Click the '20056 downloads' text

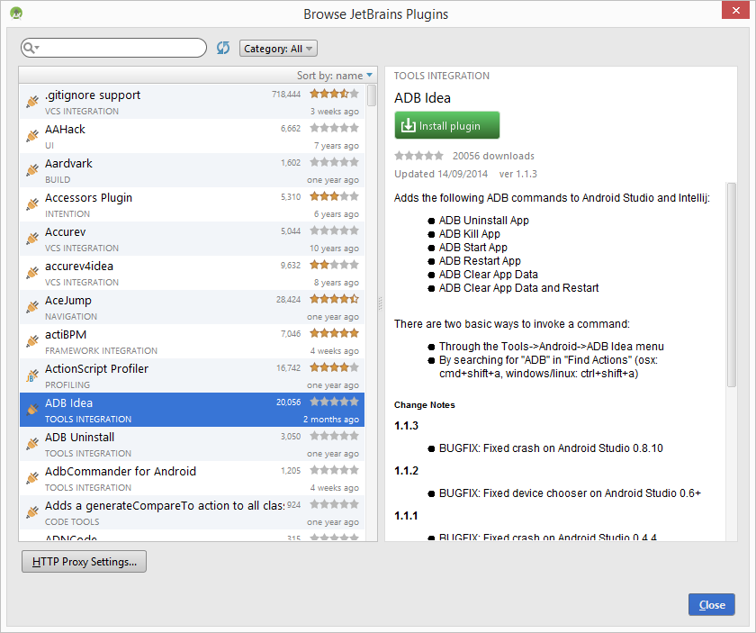point(493,156)
